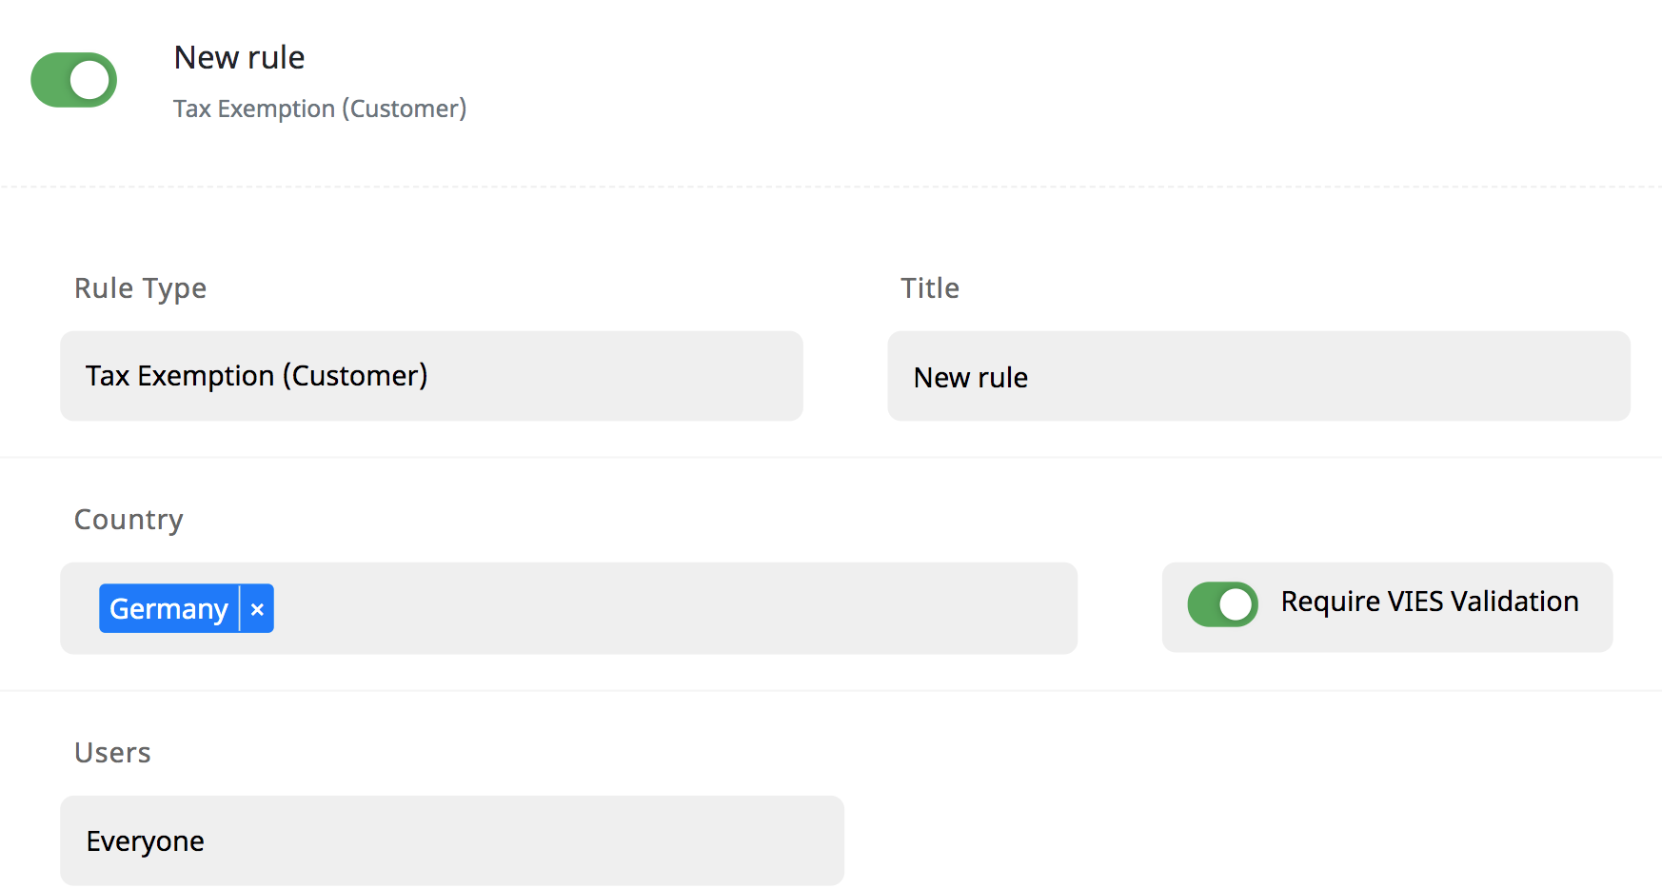The width and height of the screenshot is (1662, 889).
Task: Click the New rule header title
Action: (x=239, y=58)
